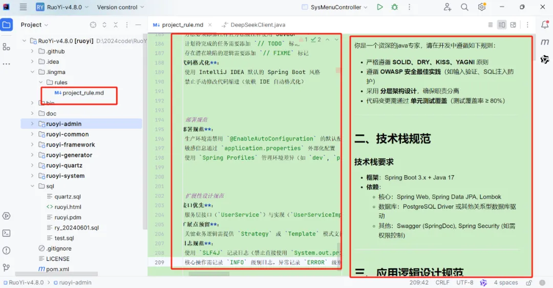Open line and column 209:42 indicator
This screenshot has height=288, width=553.
tap(419, 282)
